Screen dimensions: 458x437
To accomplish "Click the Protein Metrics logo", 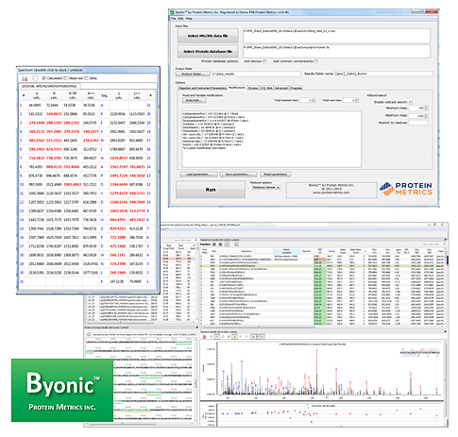I will 406,189.
